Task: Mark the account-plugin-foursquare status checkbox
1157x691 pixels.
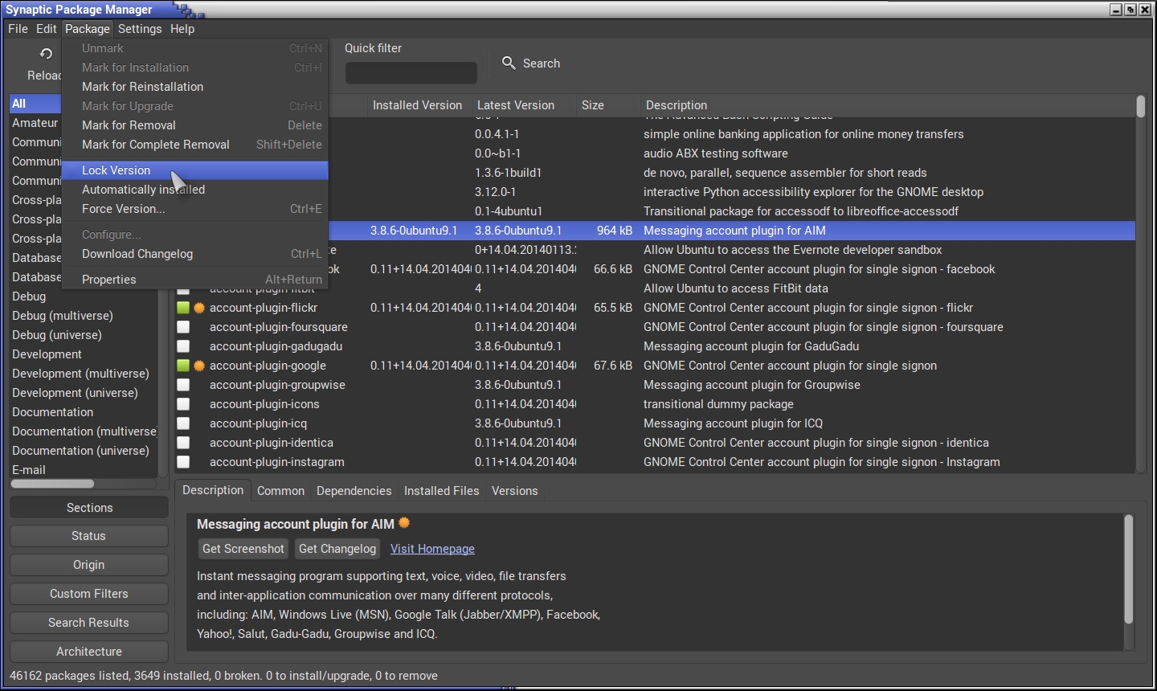Action: 183,327
